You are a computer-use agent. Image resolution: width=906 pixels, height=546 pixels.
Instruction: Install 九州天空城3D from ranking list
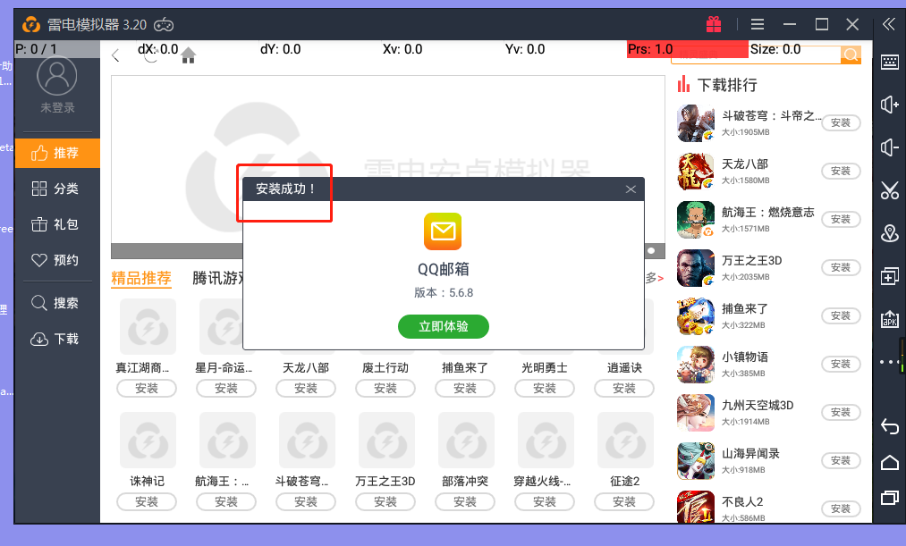[x=841, y=413]
